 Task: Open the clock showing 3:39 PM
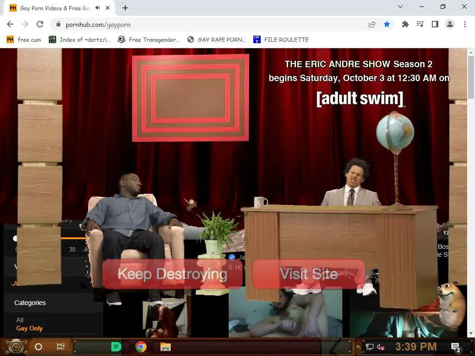point(416,347)
